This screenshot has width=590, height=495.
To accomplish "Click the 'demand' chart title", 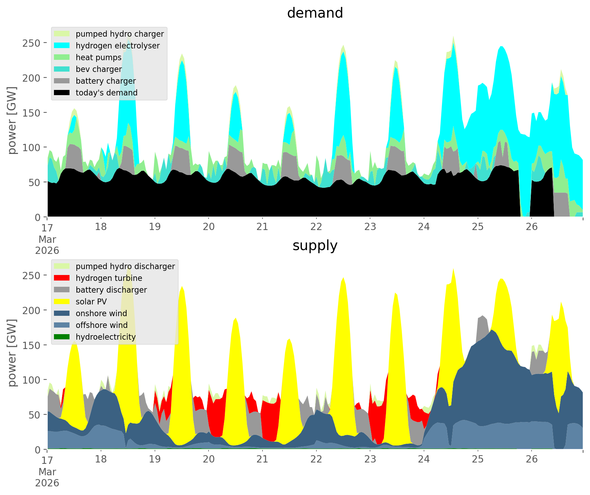I will point(315,13).
